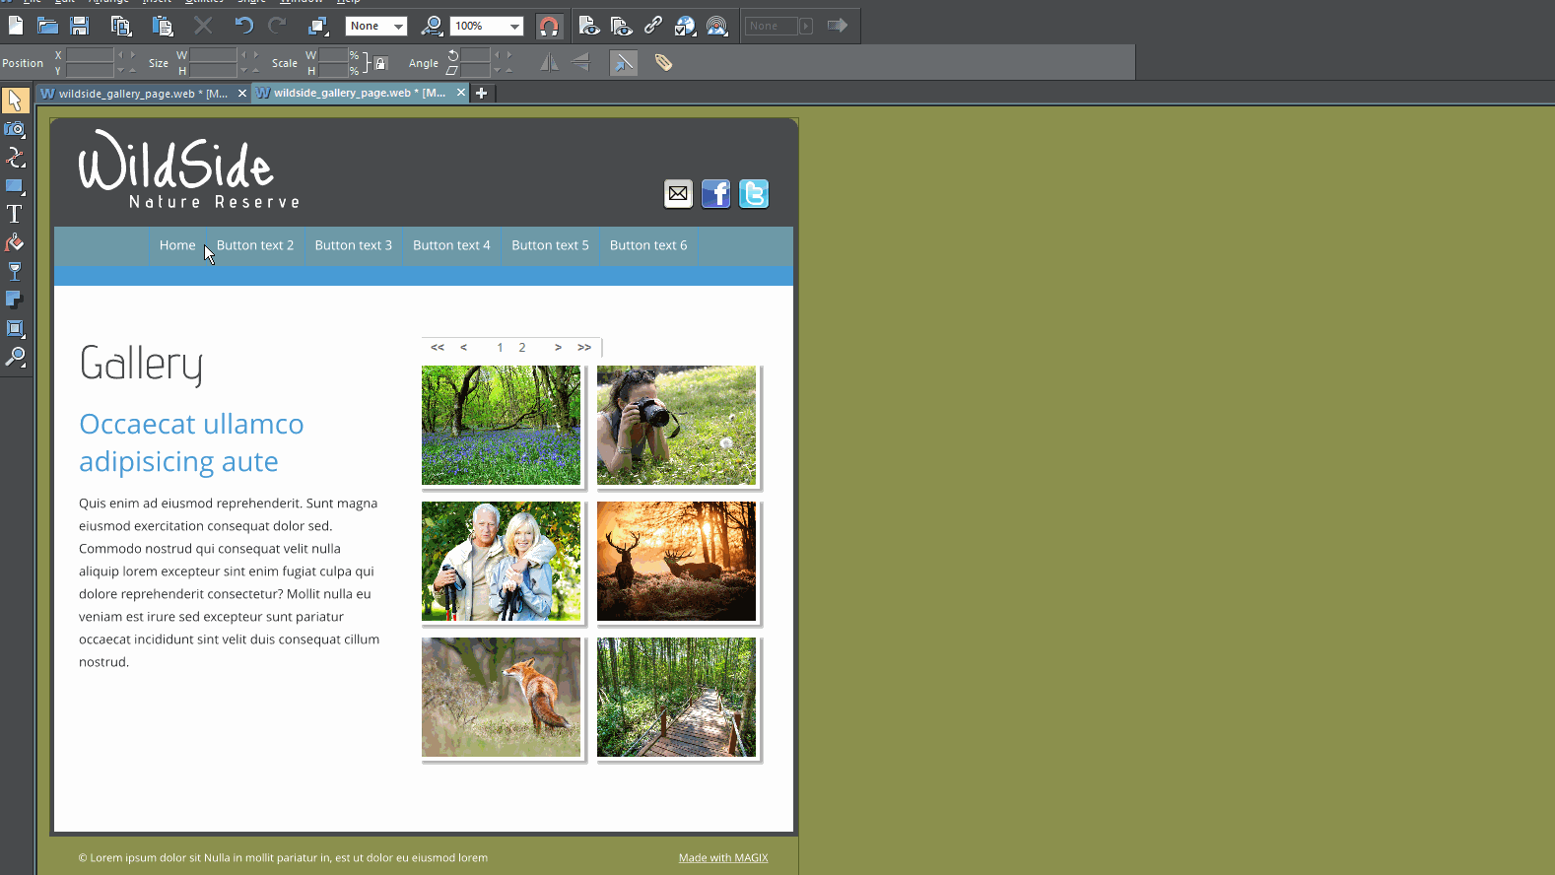1555x875 pixels.
Task: Click the Paste clipboard icon
Action: click(163, 26)
